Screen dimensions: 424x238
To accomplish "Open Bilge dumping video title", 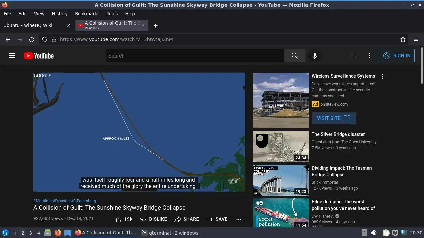I will pos(343,205).
